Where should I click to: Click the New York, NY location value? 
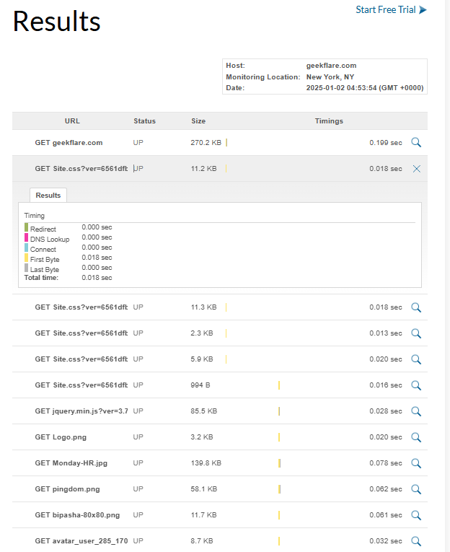pos(330,76)
